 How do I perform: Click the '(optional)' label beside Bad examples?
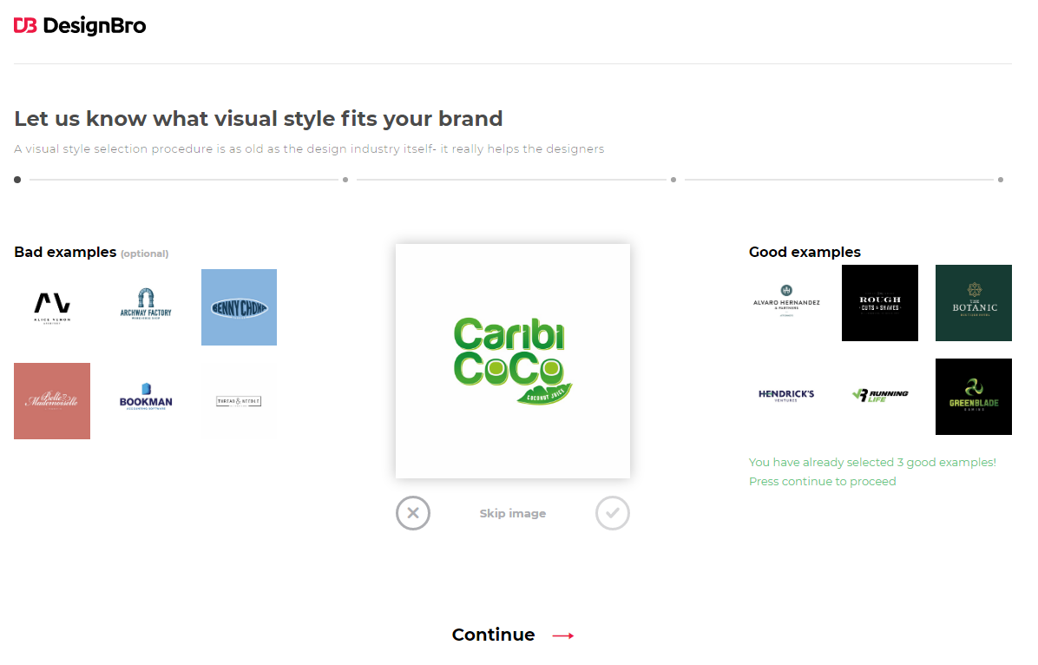coord(144,253)
